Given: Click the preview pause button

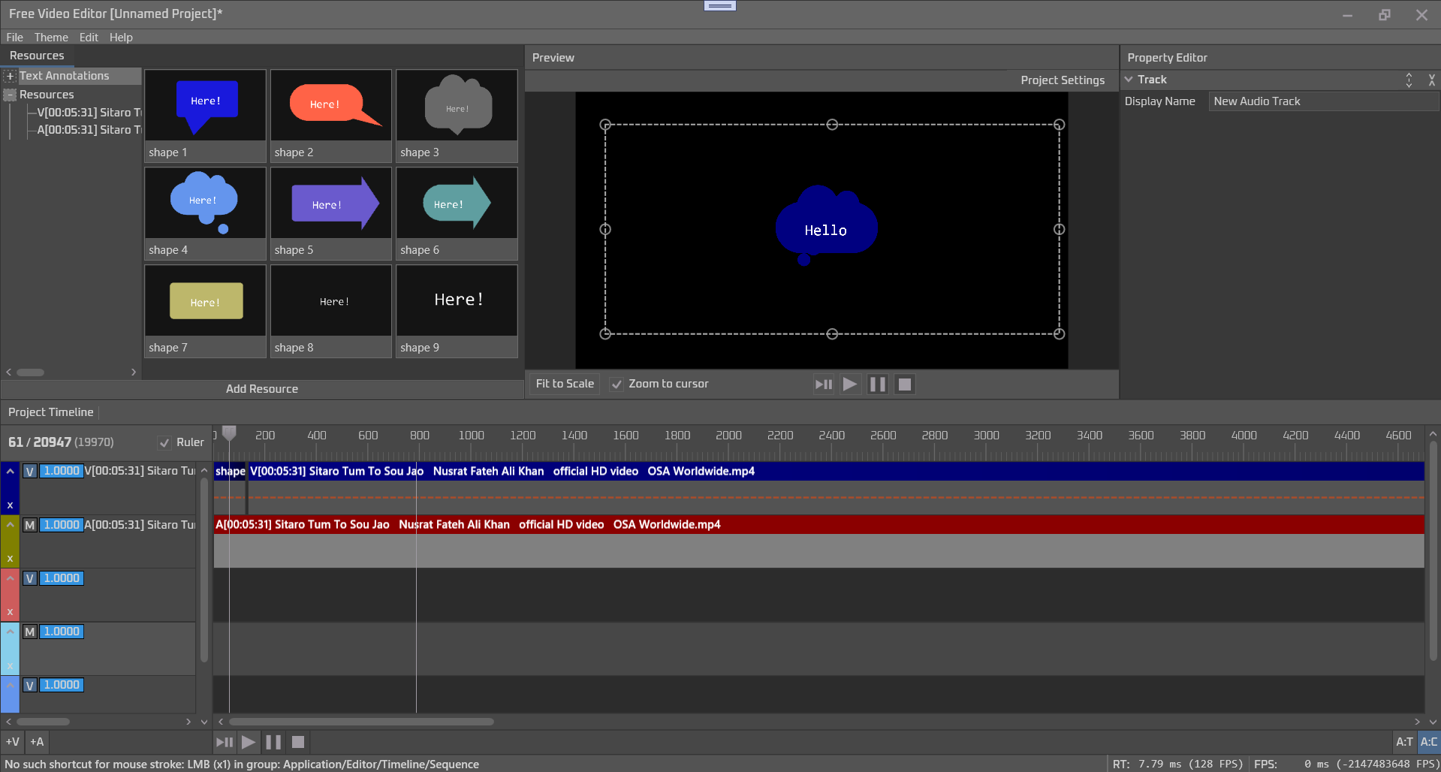Looking at the screenshot, I should (877, 384).
